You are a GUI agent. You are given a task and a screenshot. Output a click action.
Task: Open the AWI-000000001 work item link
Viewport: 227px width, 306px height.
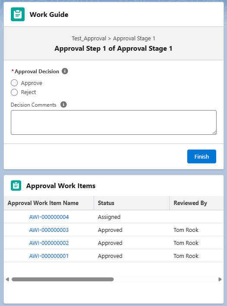(x=49, y=256)
